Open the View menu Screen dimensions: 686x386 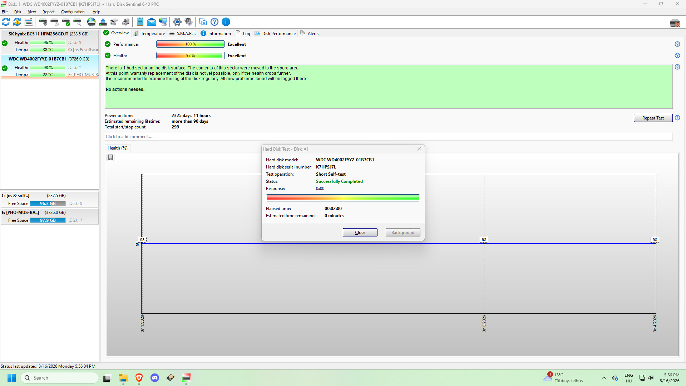pos(32,12)
